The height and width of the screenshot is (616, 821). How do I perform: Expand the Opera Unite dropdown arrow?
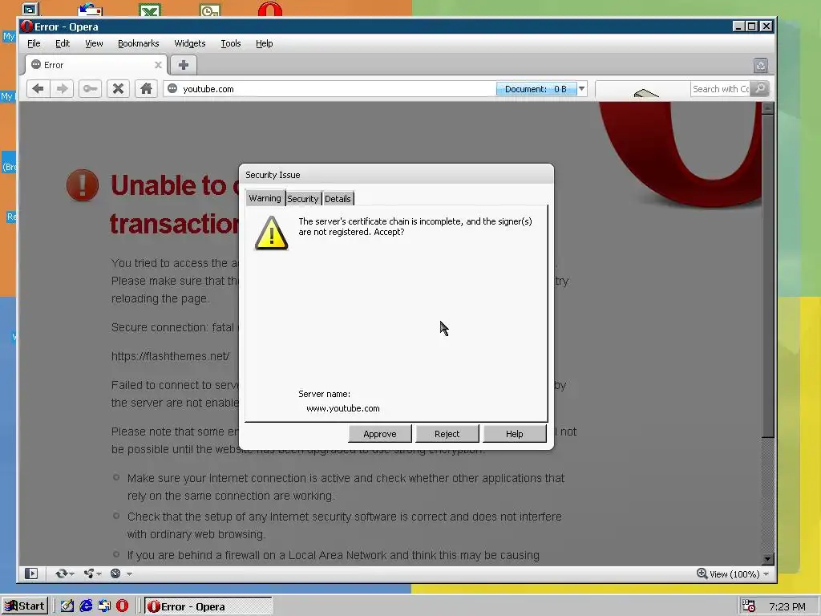point(99,574)
